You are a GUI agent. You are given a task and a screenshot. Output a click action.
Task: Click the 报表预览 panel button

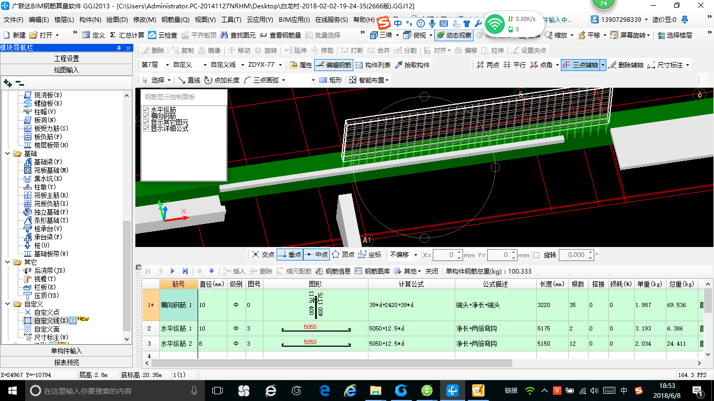point(66,362)
